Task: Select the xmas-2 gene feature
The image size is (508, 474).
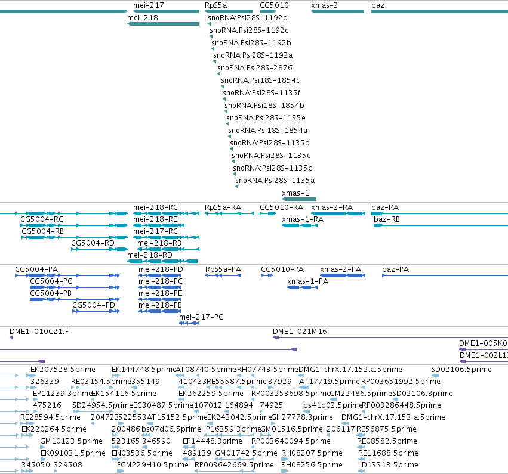Action: point(337,11)
